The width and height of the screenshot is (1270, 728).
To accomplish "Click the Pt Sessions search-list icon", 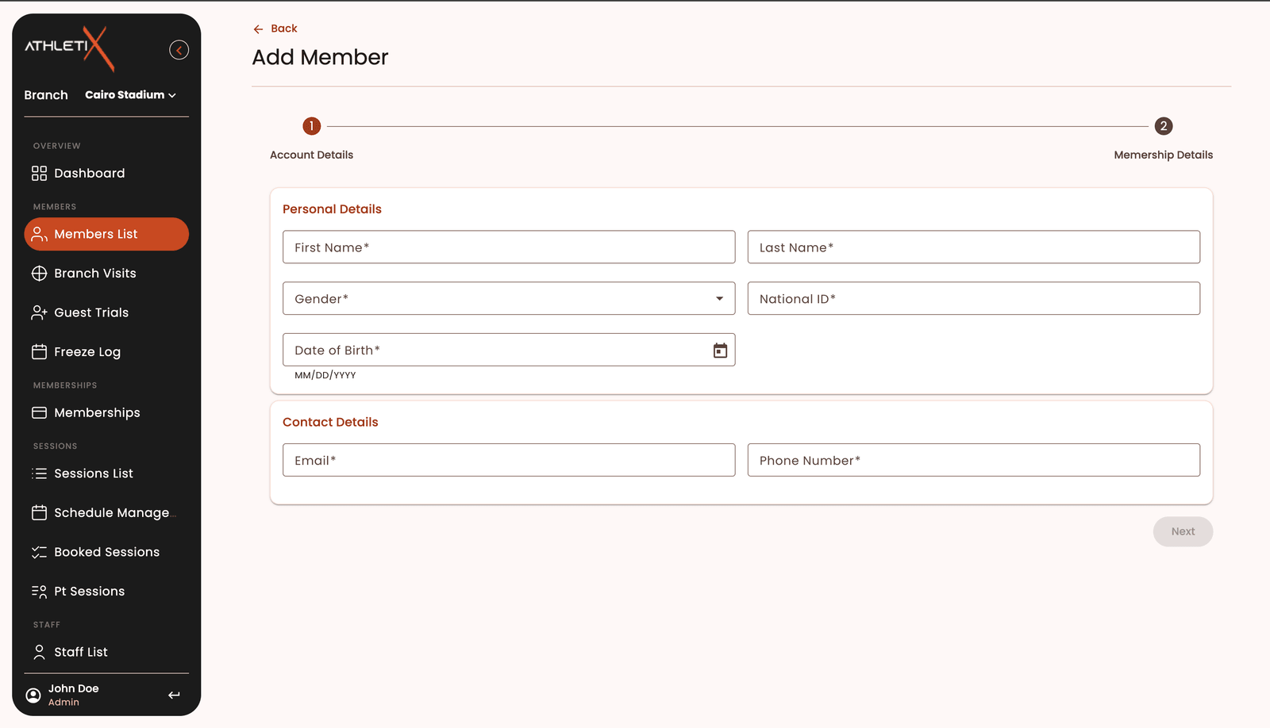I will click(x=39, y=591).
